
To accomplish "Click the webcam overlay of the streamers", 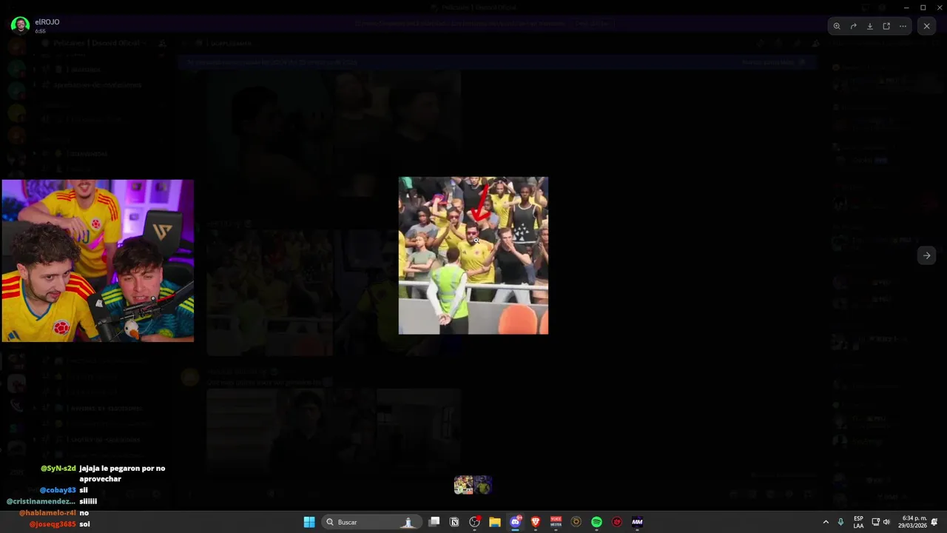I will point(98,261).
